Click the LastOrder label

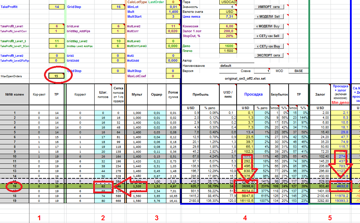(156, 2)
